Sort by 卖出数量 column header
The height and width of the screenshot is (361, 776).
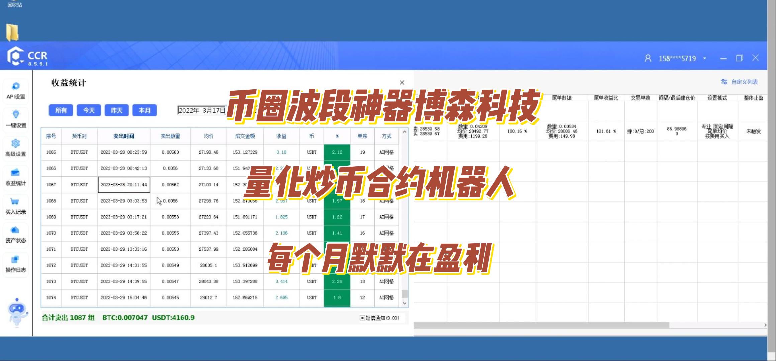click(170, 136)
